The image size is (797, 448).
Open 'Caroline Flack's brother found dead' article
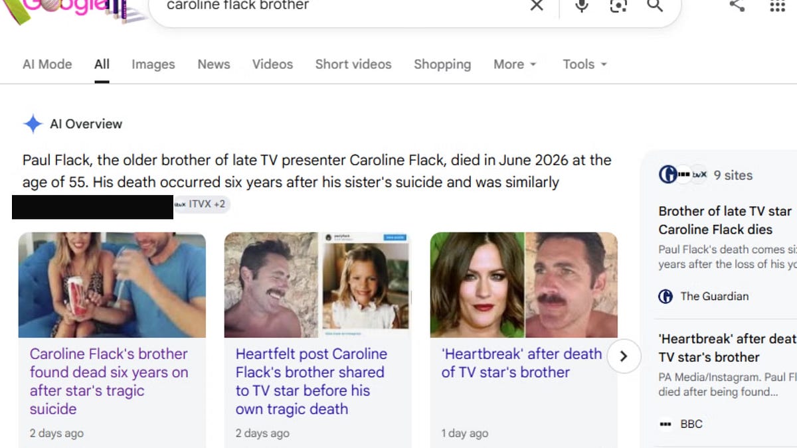[x=109, y=382]
